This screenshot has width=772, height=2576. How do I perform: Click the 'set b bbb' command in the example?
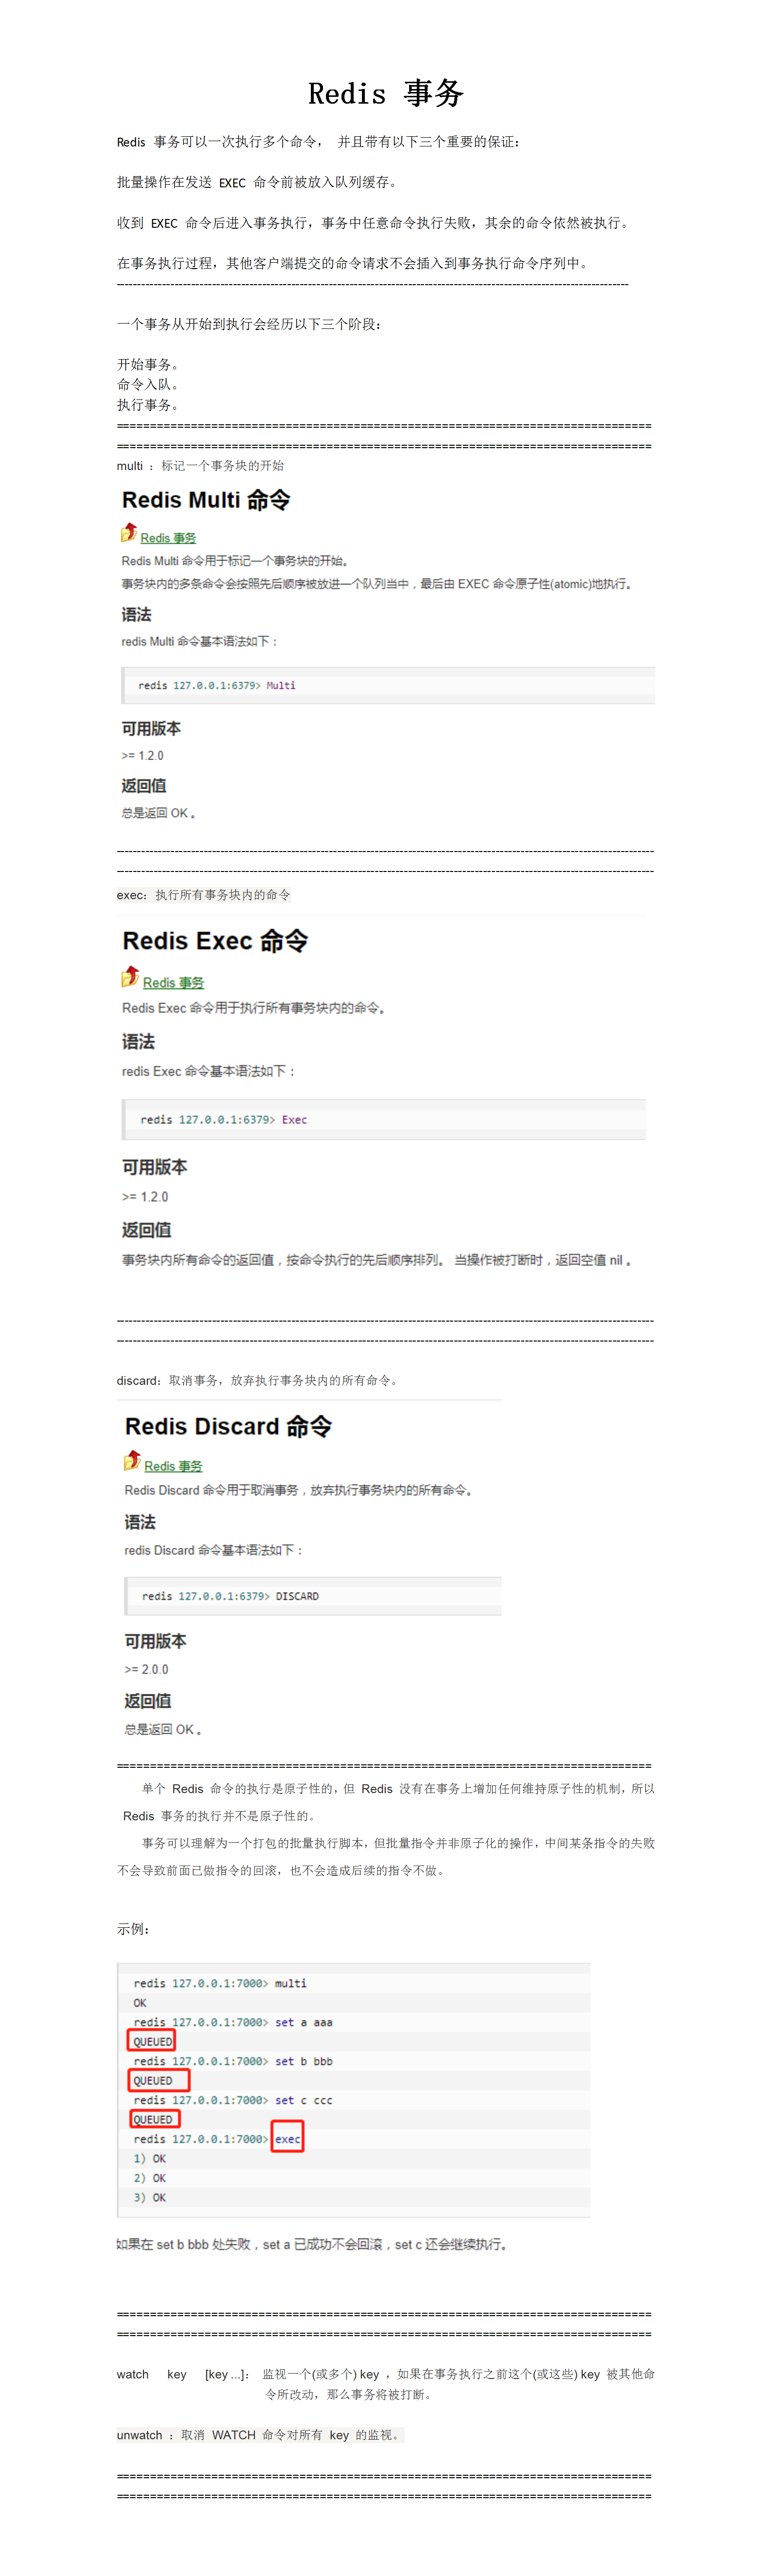304,2061
